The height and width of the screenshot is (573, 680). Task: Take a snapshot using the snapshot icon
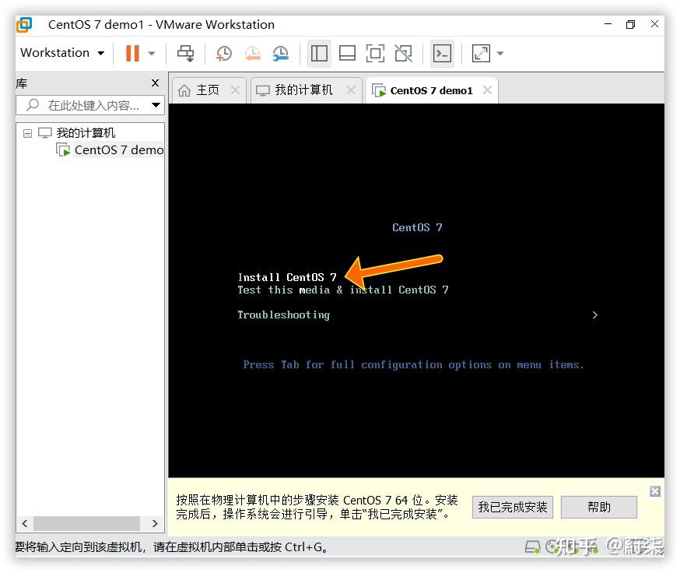tap(224, 53)
